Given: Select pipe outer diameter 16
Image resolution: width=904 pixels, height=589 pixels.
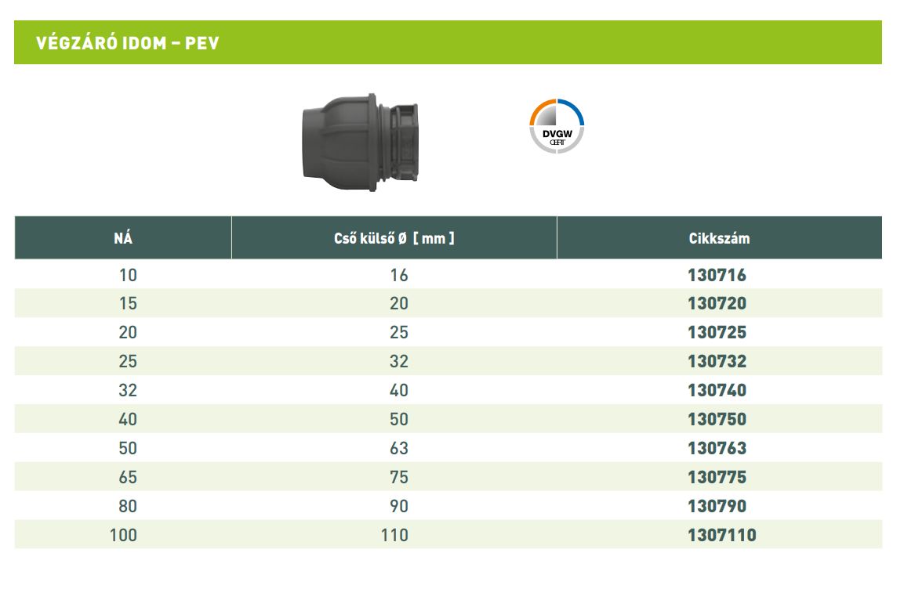Looking at the screenshot, I should (x=399, y=275).
